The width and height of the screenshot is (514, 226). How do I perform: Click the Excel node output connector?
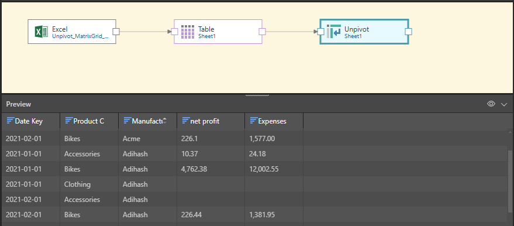pos(116,32)
